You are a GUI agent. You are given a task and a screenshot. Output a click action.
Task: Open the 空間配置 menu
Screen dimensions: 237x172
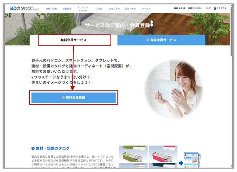click(x=67, y=8)
